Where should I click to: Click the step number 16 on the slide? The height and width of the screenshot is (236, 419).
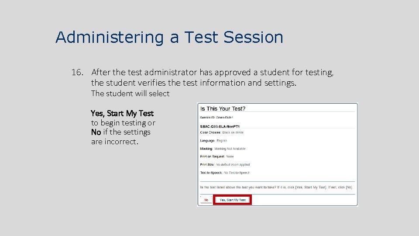coord(77,73)
